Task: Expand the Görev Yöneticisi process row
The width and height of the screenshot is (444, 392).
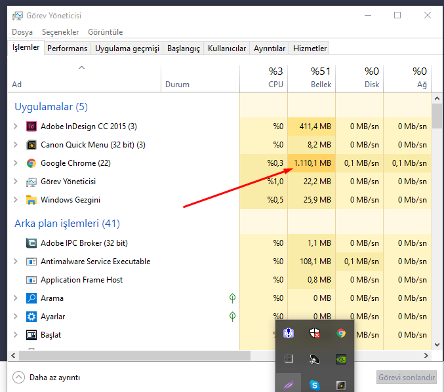Action: coord(16,182)
